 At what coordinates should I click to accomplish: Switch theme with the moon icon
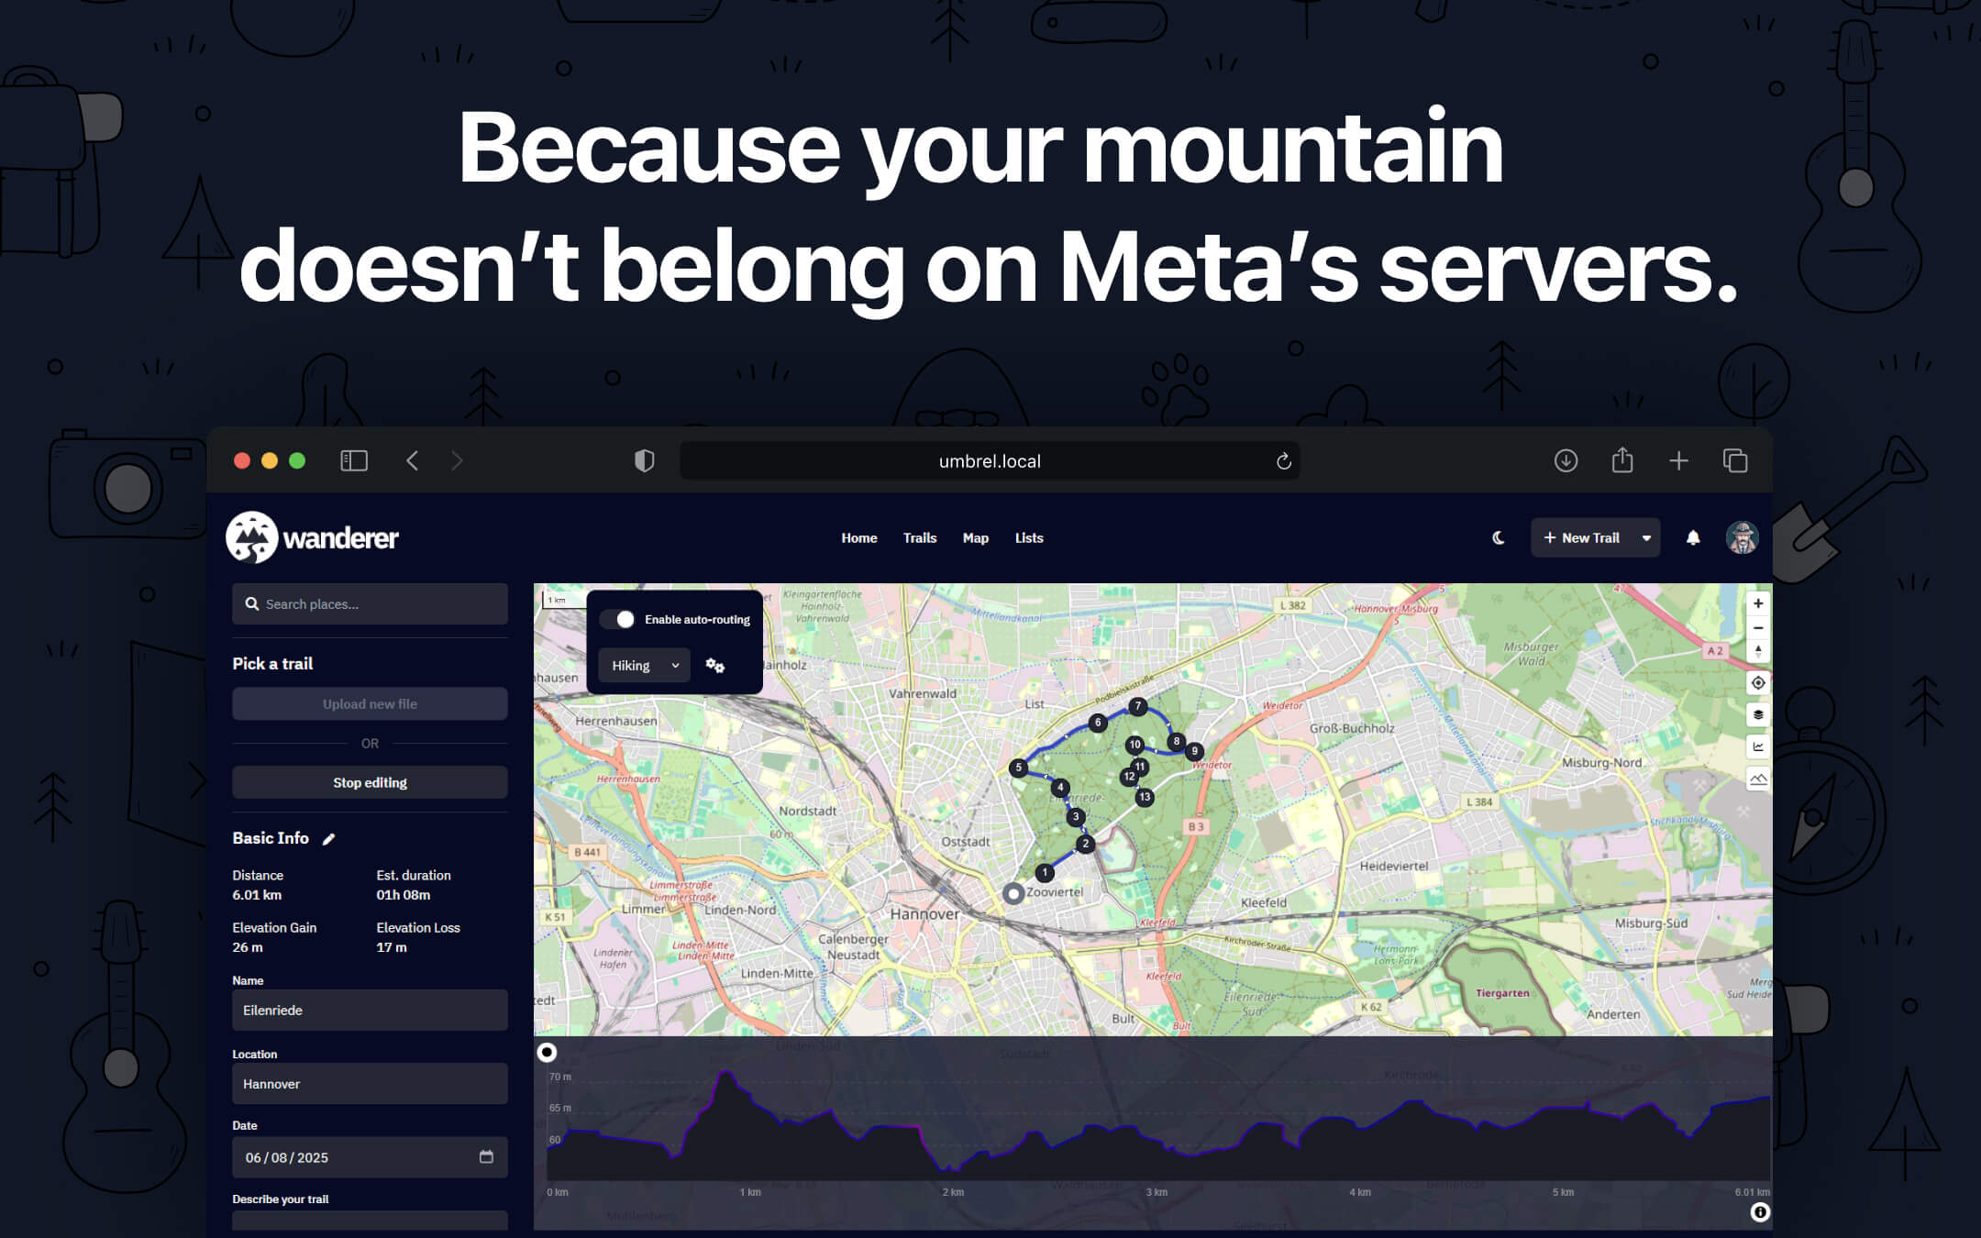[1499, 538]
